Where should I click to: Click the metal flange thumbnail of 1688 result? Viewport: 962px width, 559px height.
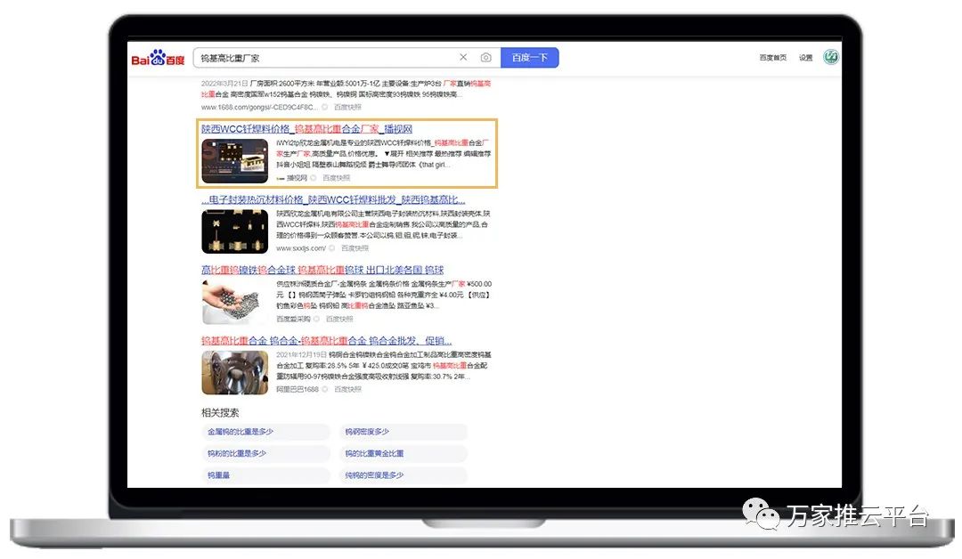pos(234,372)
